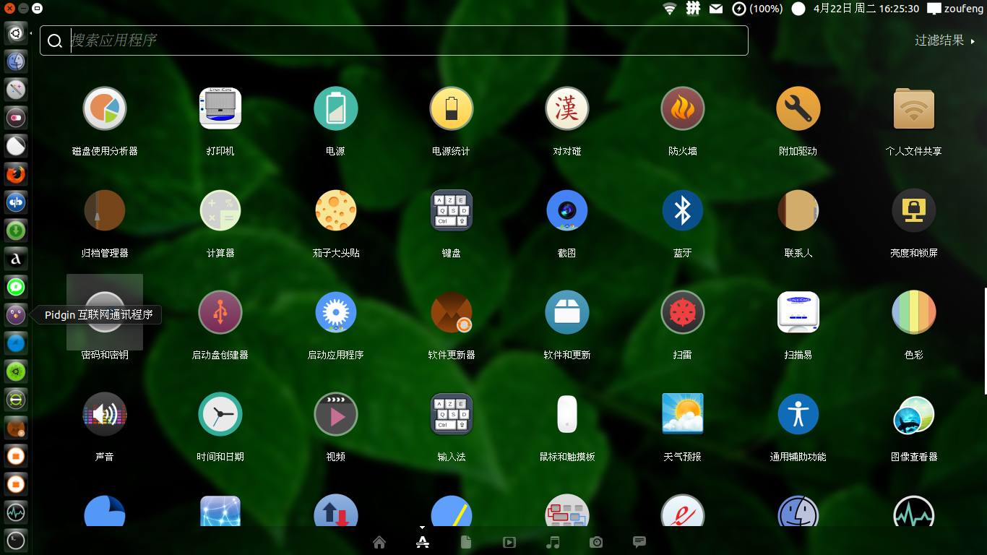Open the 计算器 calculator
The image size is (987, 555).
220,210
